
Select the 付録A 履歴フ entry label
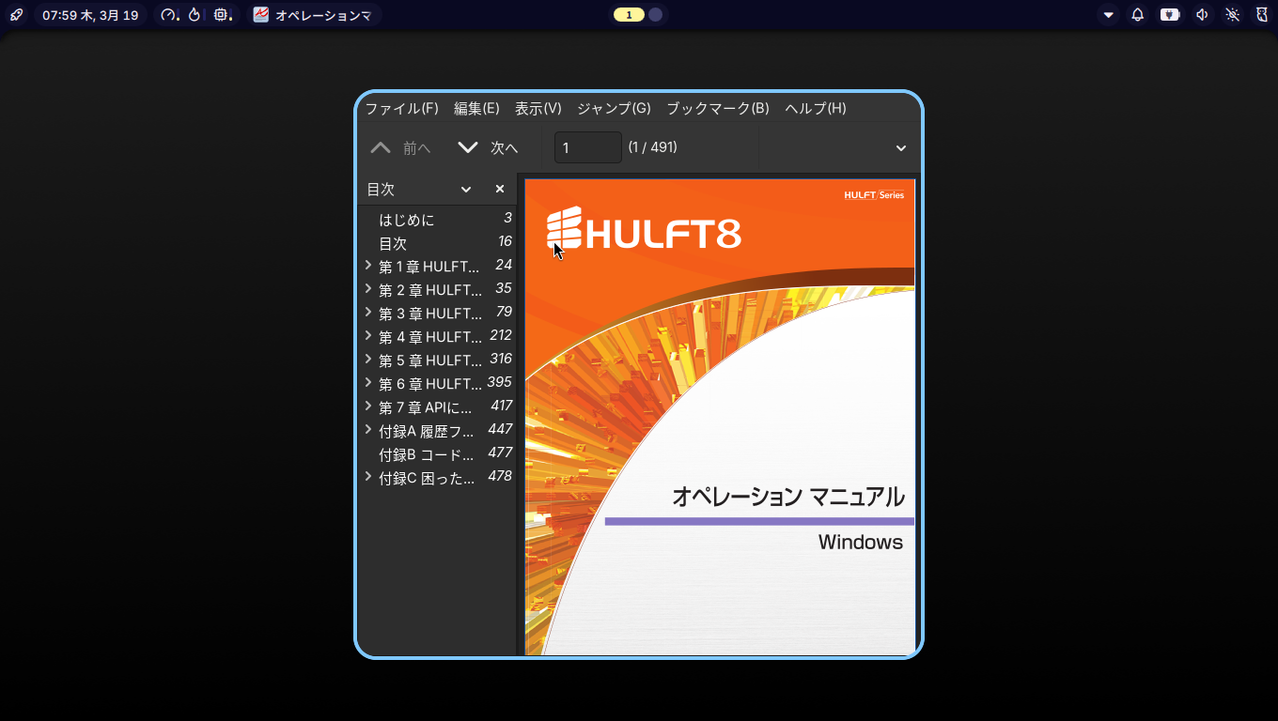coord(427,431)
